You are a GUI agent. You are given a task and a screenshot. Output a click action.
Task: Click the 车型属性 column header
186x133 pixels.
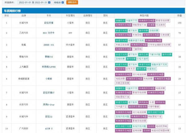(x=70, y=15)
